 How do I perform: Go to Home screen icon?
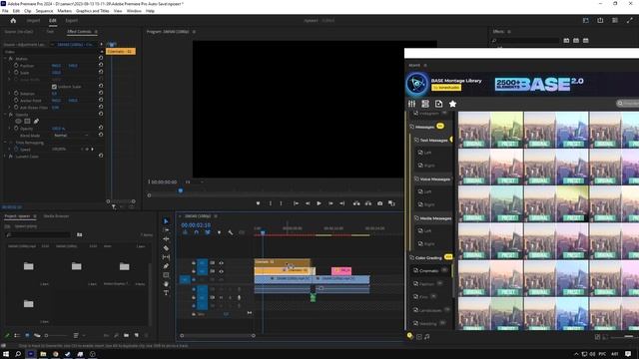pyautogui.click(x=13, y=20)
